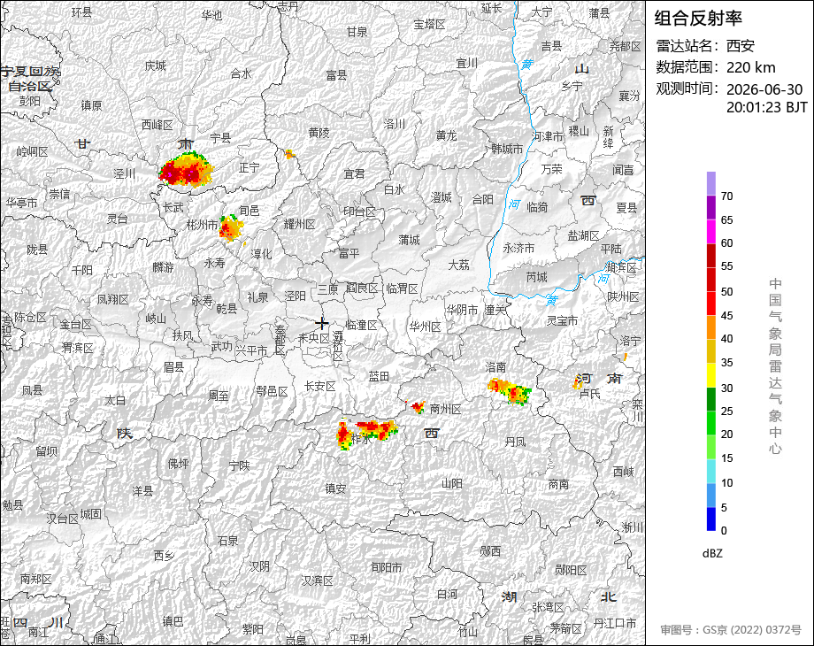Screen dimensions: 814x646
Task: Click the 汉台区 map label
Action: click(62, 519)
